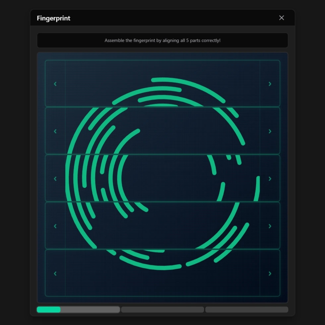Click the 'Assemble the fingerprint' instruction banner
The image size is (325, 325).
coord(162,40)
